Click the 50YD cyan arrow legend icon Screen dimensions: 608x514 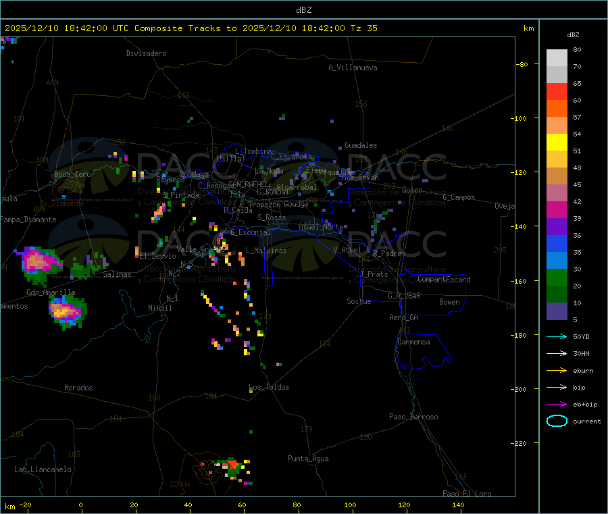557,336
